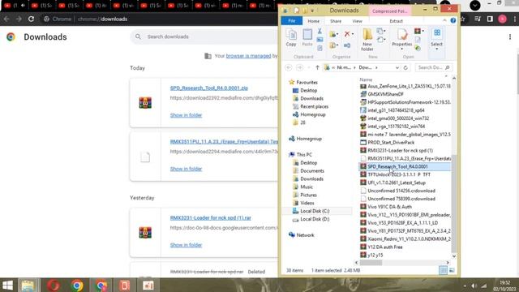The height and width of the screenshot is (292, 519).
Task: Click the History icon in Open group
Action: click(x=418, y=49)
